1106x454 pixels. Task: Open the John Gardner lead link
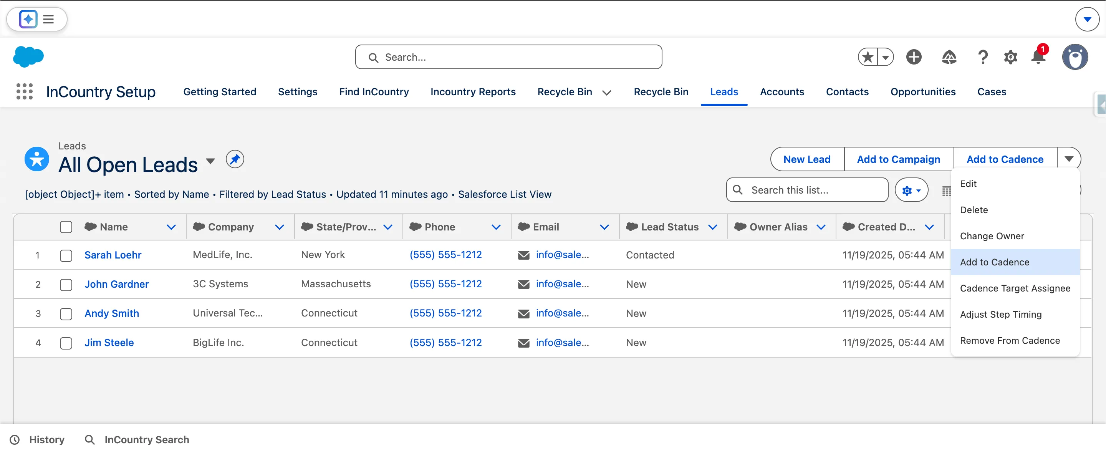click(x=116, y=284)
